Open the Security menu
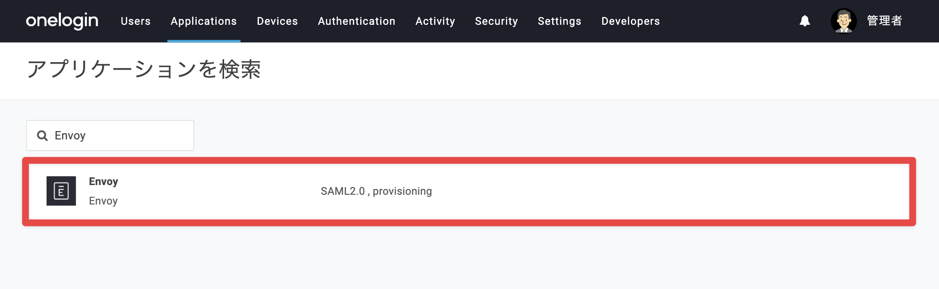Image resolution: width=939 pixels, height=289 pixels. tap(496, 21)
